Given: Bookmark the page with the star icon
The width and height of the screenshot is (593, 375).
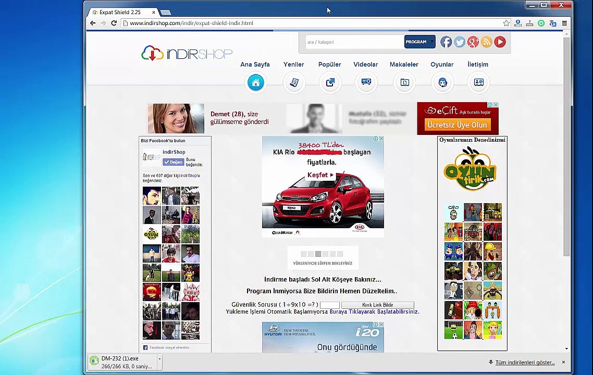Looking at the screenshot, I should [506, 23].
